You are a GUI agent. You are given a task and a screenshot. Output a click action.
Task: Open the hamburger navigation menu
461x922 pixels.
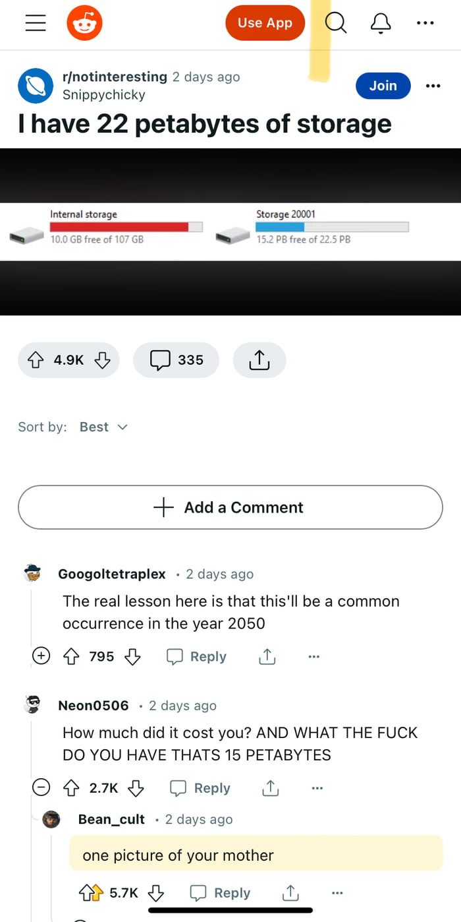click(x=35, y=22)
